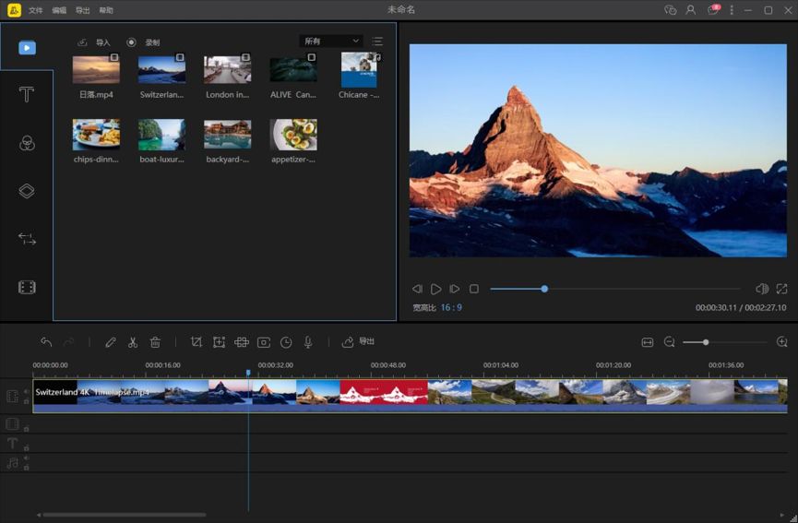Open the Transitions panel in the sidebar

27,239
